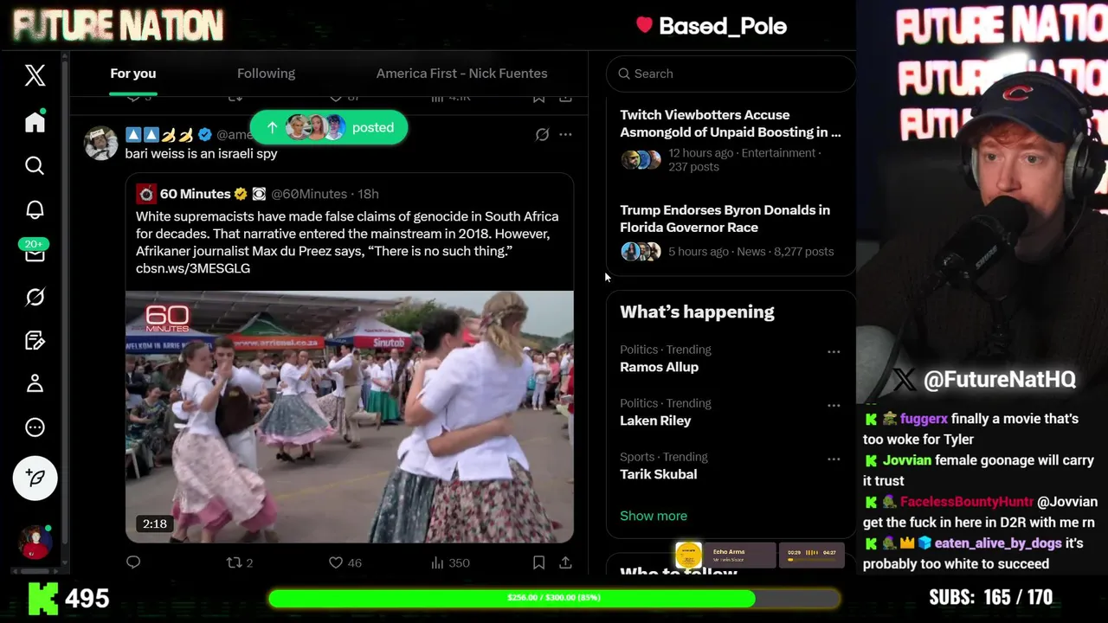Open Laken Riley trending topic

655,421
